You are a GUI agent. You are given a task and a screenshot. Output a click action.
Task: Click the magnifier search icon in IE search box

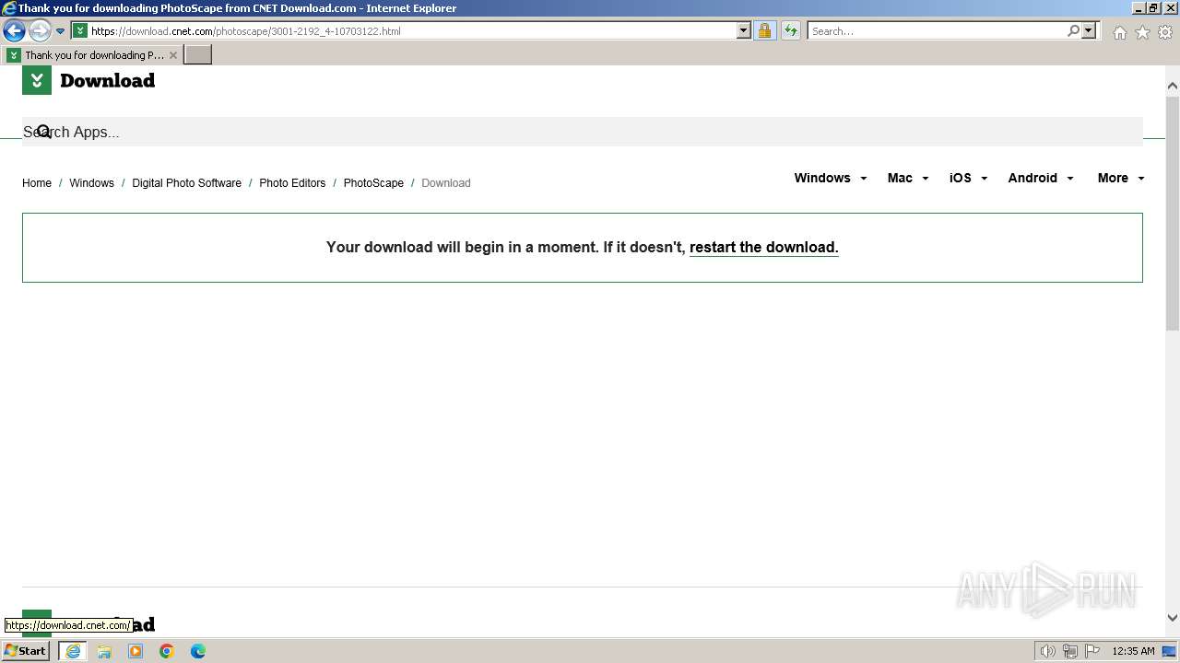tap(1073, 30)
